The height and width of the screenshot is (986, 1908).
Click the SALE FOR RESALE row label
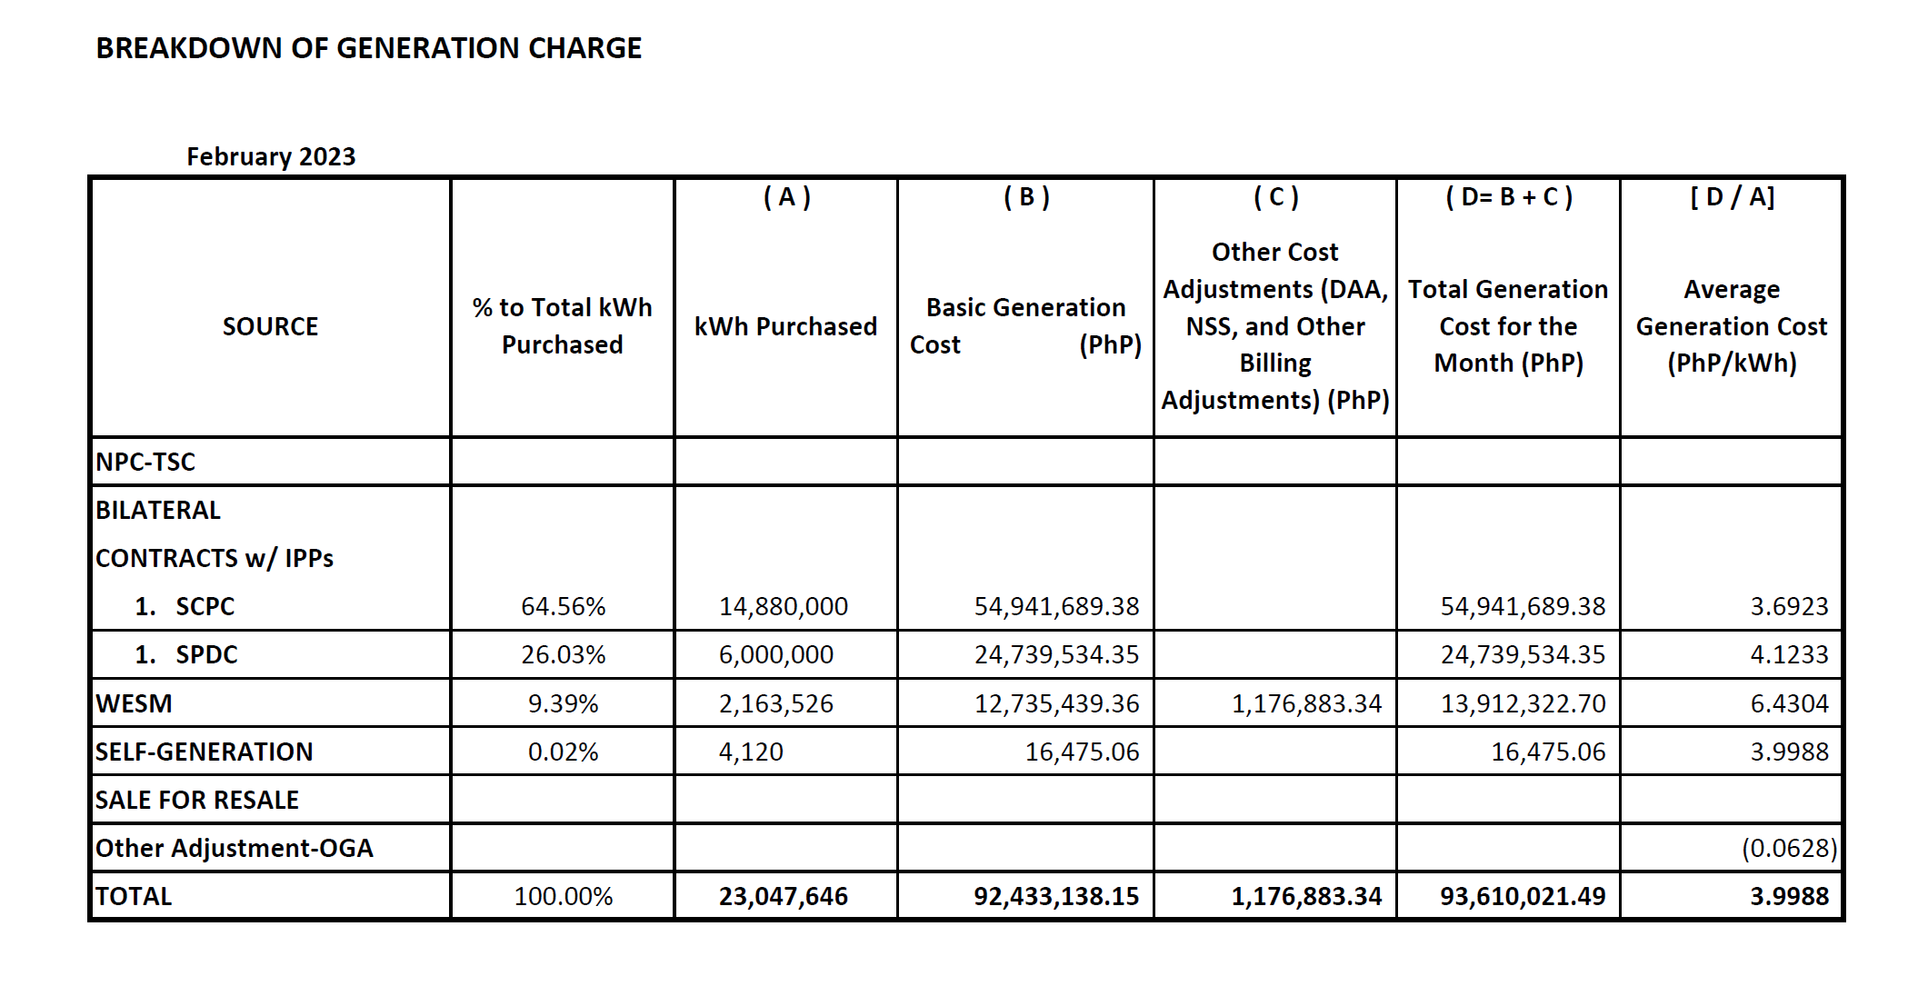tap(197, 800)
